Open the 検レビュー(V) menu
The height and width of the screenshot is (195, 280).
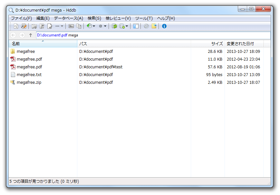click(118, 18)
